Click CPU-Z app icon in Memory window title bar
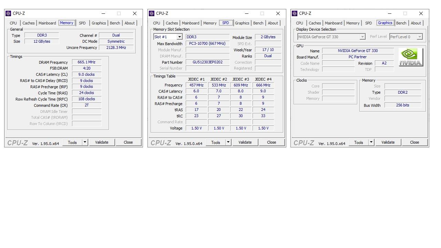The height and width of the screenshot is (248, 441). (9, 13)
